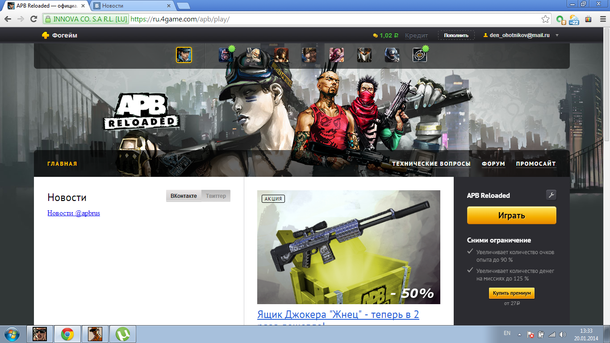Open the Ящик Джокера "Жнец" article link
This screenshot has height=343, width=610.
coord(338,314)
